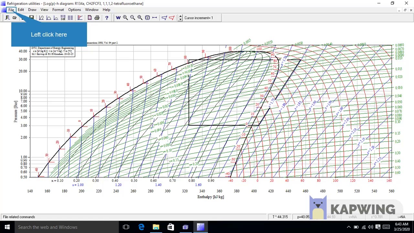Click the cycle step-shaped toolbar icon
The image size is (414, 233).
coord(7,18)
